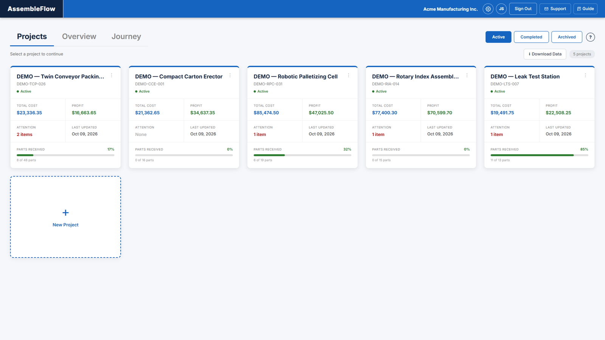
Task: Open the help question mark icon
Action: pyautogui.click(x=590, y=37)
